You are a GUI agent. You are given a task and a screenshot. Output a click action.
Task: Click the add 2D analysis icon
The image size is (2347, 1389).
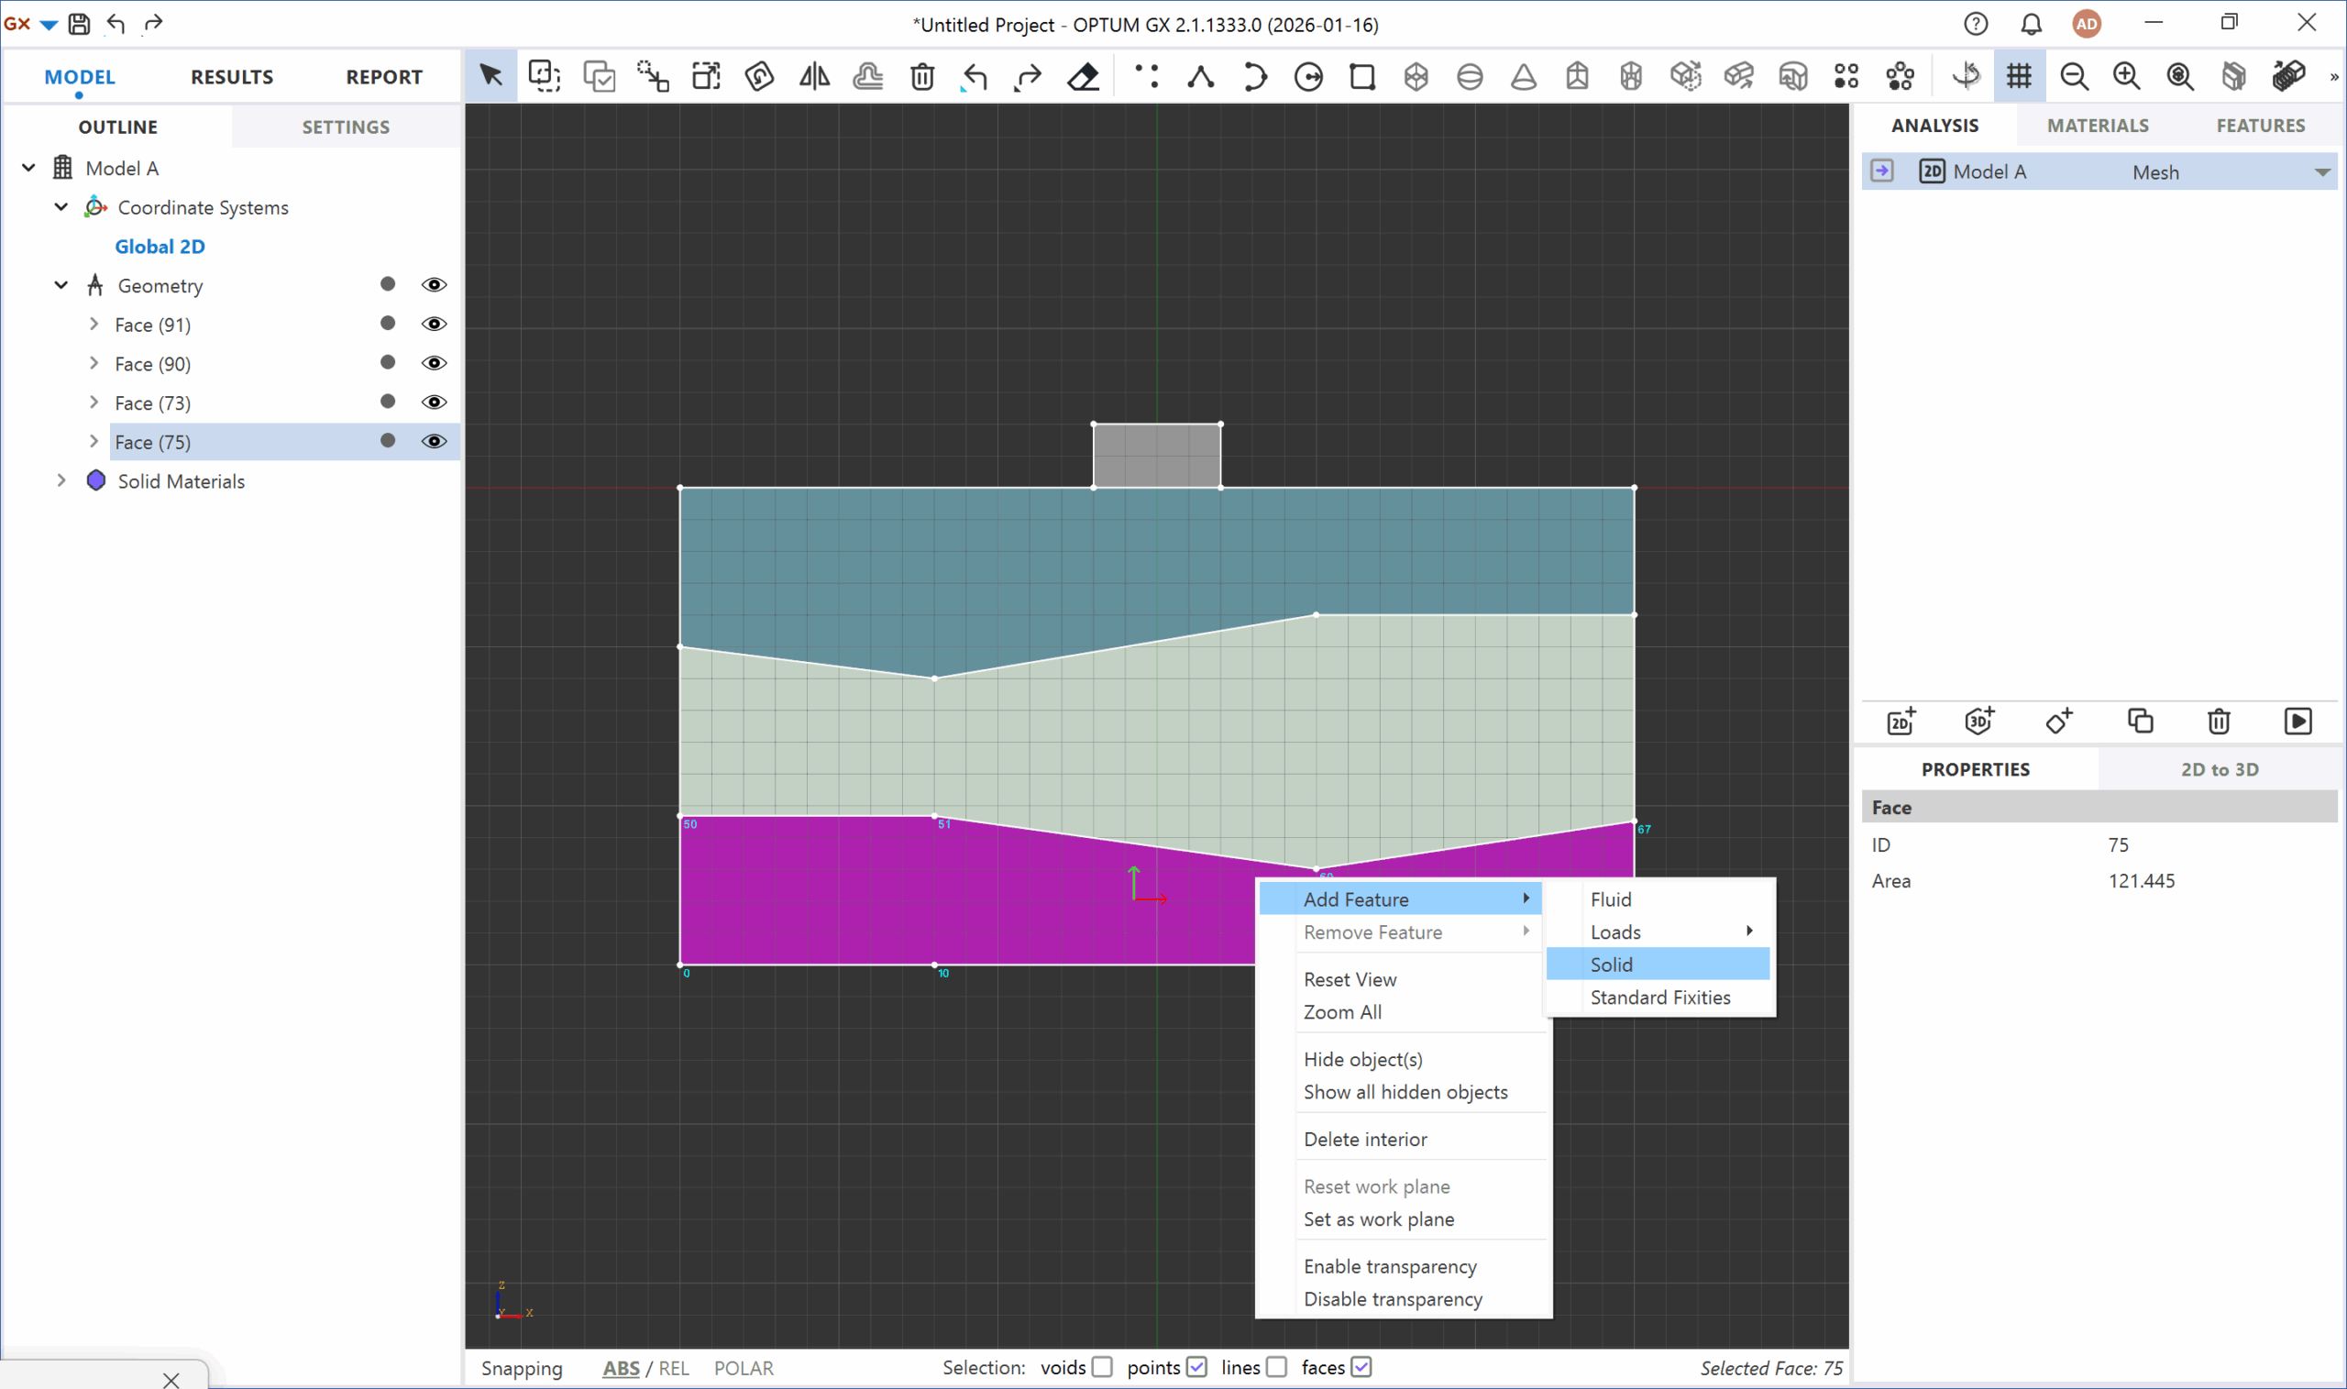tap(1901, 721)
